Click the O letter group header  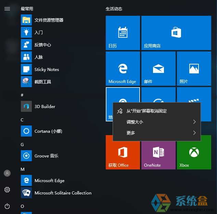click(22, 206)
